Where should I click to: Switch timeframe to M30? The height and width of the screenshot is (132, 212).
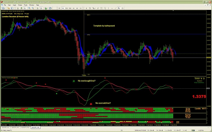click(x=70, y=8)
